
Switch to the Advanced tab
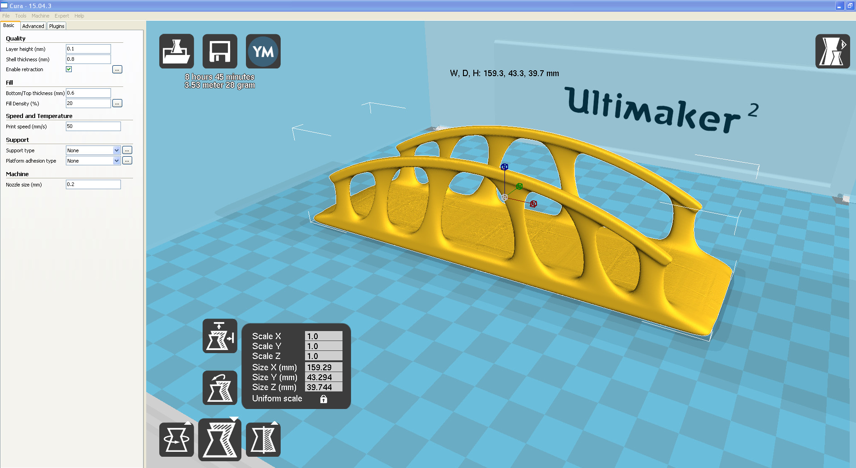pos(33,26)
